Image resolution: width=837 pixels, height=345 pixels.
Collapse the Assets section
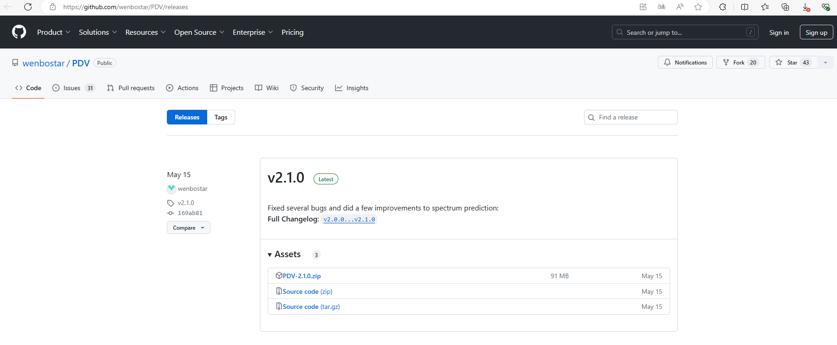[270, 255]
